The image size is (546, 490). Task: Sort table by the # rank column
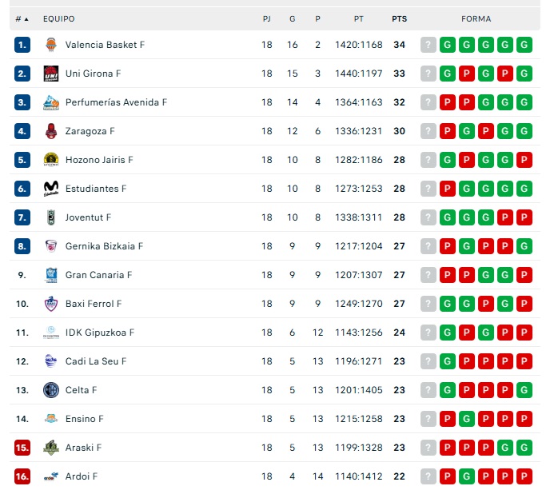coord(22,18)
